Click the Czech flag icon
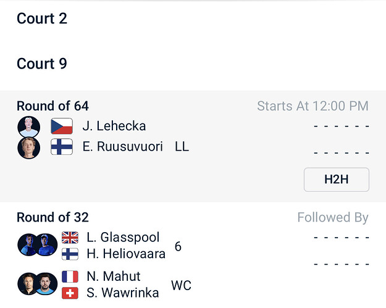The width and height of the screenshot is (386, 308). (62, 127)
